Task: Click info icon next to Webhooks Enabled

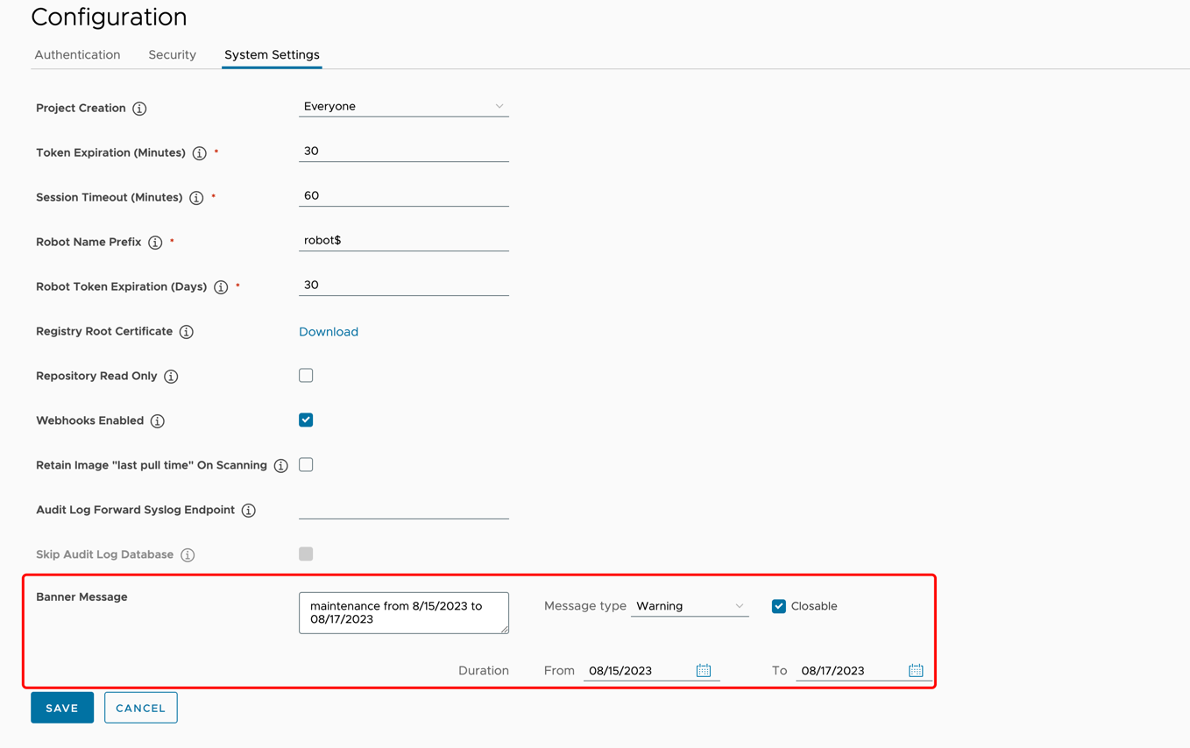Action: (158, 421)
